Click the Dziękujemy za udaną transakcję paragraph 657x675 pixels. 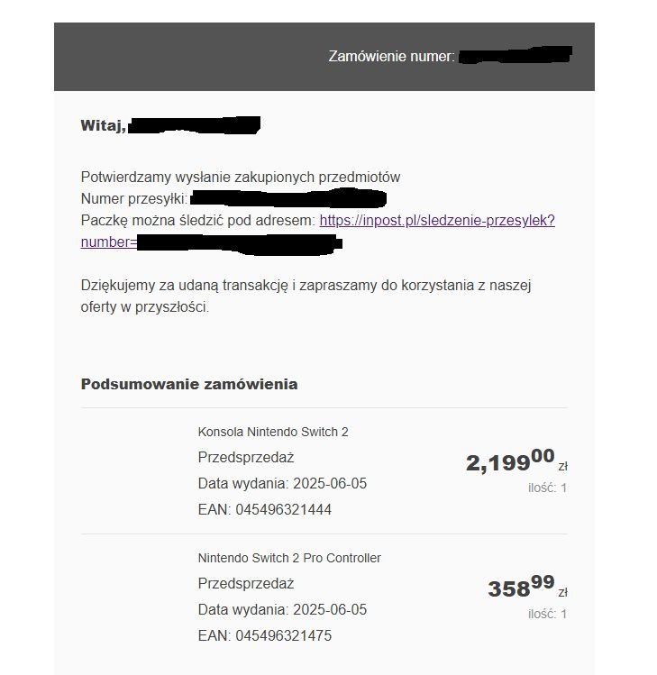306,296
